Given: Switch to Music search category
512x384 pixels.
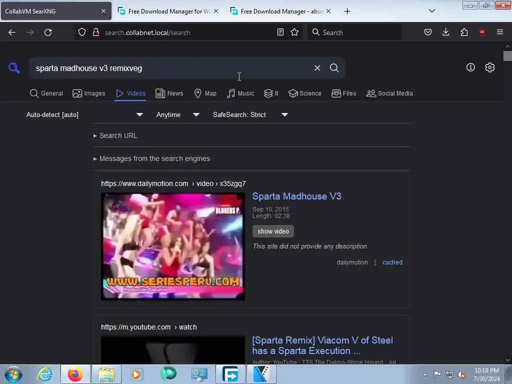Looking at the screenshot, I should (x=240, y=93).
